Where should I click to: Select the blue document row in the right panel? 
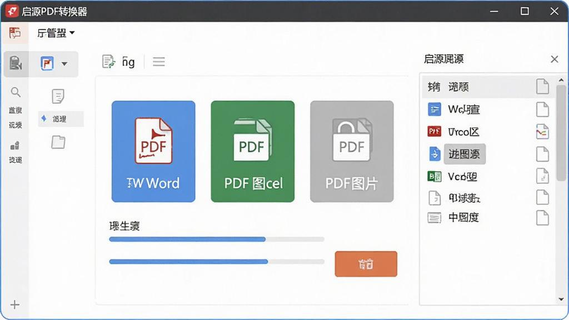click(x=488, y=109)
